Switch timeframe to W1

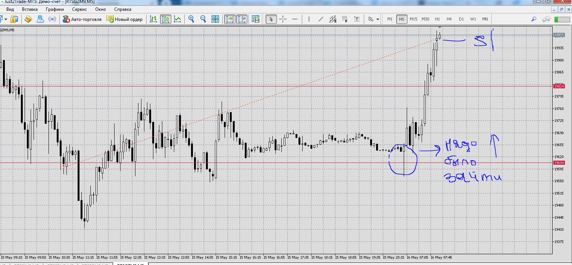tap(473, 19)
